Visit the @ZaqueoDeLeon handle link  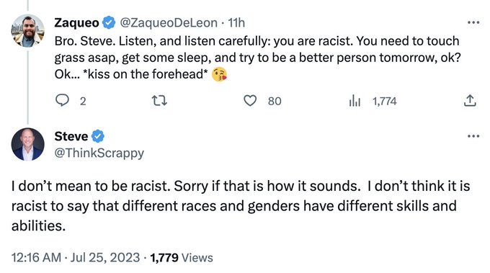pyautogui.click(x=169, y=22)
